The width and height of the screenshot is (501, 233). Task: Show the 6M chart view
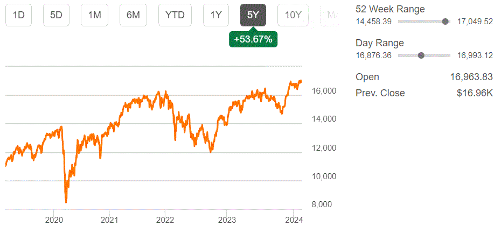pyautogui.click(x=133, y=15)
